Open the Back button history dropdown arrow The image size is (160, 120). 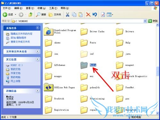tap(16, 14)
